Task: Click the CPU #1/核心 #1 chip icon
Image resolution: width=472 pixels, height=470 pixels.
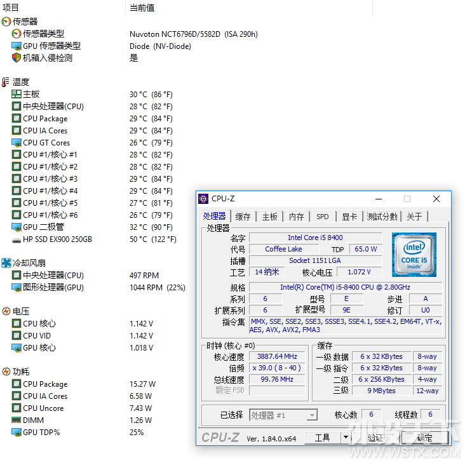Action: [17, 154]
